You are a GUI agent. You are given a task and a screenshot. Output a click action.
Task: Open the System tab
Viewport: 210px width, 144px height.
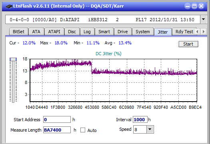(x=143, y=32)
